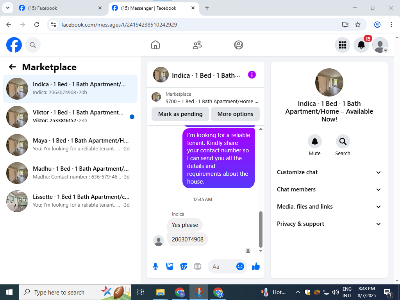Expand the Privacy & support section
The image size is (400, 300).
[x=329, y=224]
